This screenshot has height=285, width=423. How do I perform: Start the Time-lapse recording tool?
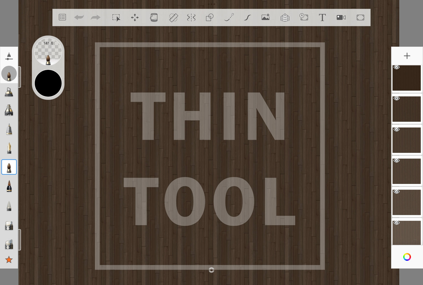coord(304,18)
